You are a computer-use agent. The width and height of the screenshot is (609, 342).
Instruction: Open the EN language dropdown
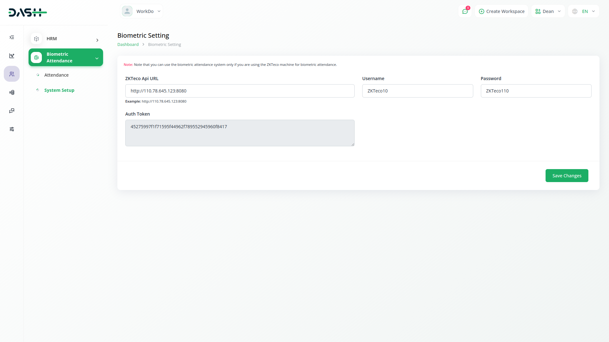(x=588, y=11)
